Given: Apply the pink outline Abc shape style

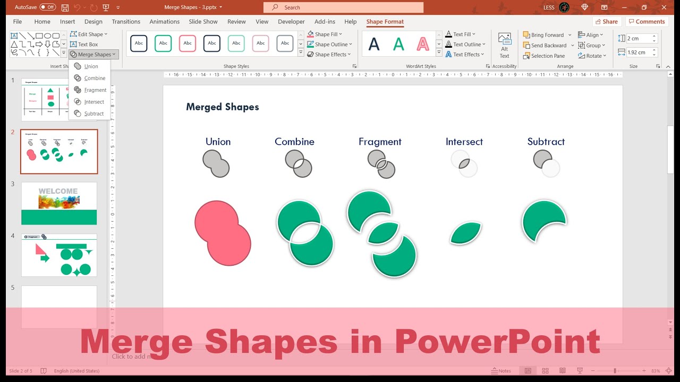Looking at the screenshot, I should pos(188,44).
